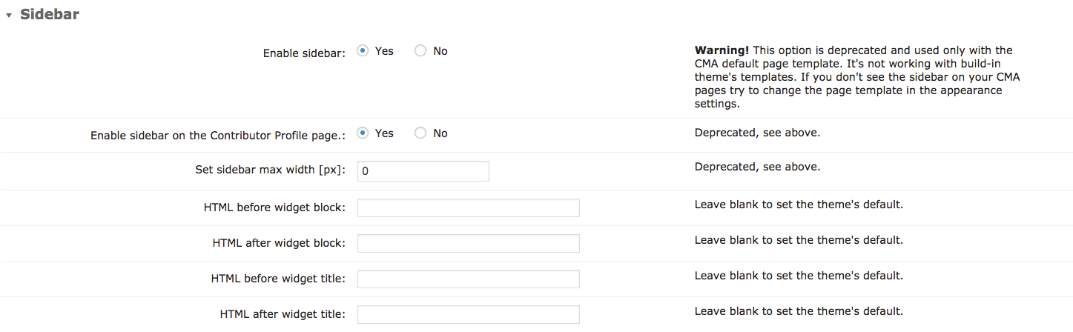Choose Yes for Contributor Profile page sidebar
Screen dimensions: 1073x332
click(363, 133)
